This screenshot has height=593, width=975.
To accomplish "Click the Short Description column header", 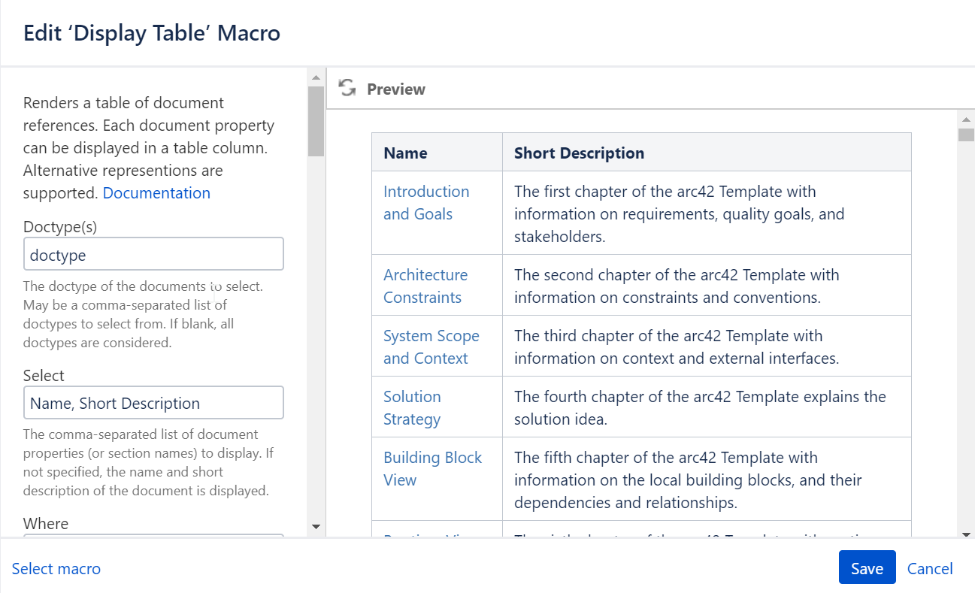I will tap(579, 153).
